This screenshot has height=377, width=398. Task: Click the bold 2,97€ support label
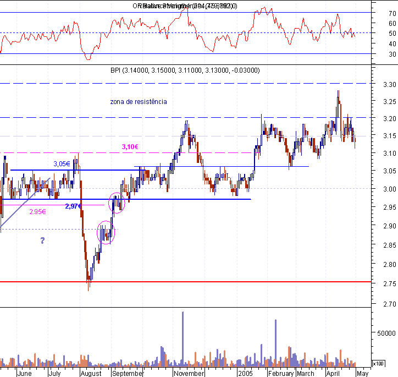point(73,206)
